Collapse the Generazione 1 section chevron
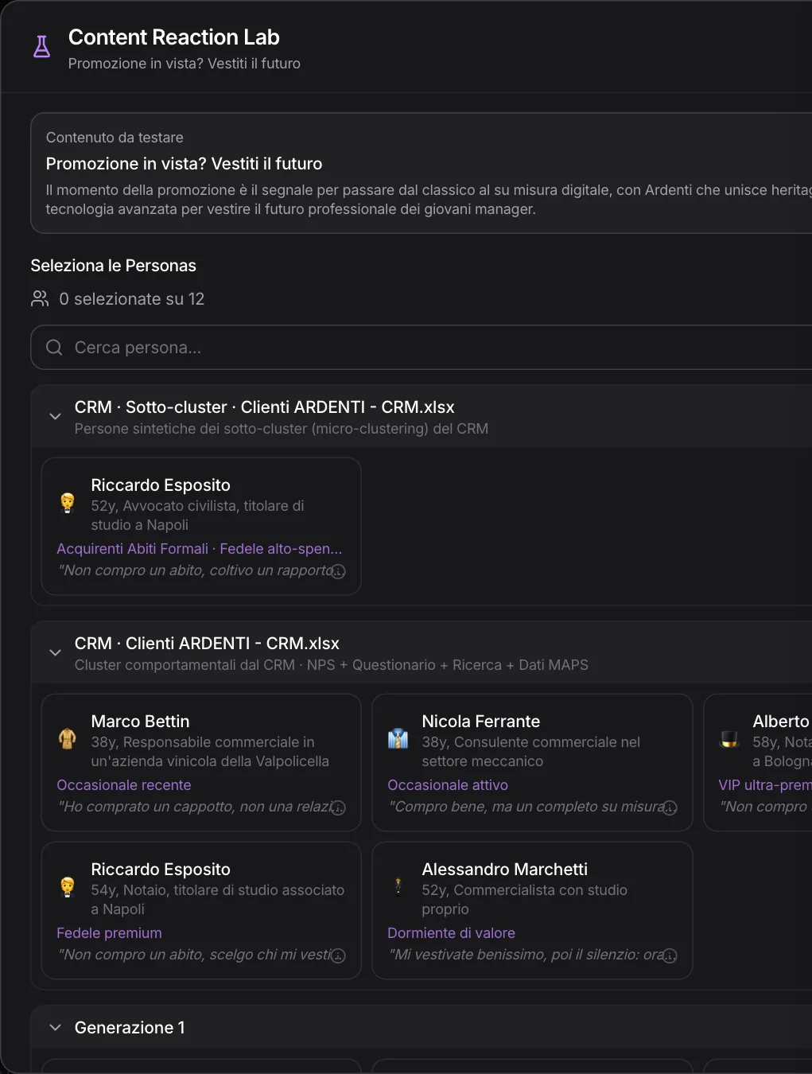 [55, 1027]
